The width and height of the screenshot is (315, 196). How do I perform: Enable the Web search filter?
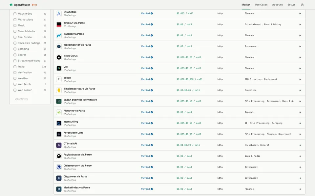15,90
